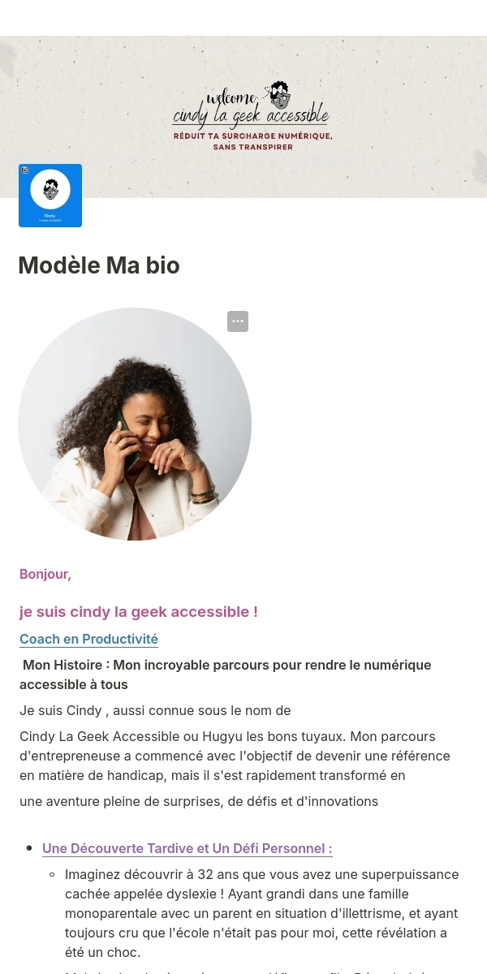Open the three-dot menu on profile photo
The image size is (487, 974).
coord(238,321)
